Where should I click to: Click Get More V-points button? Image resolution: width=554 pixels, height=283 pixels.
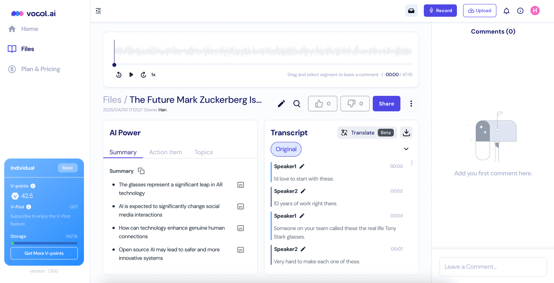pos(44,253)
